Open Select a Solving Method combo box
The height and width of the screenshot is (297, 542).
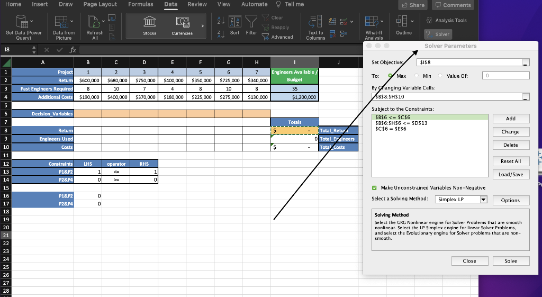click(461, 200)
